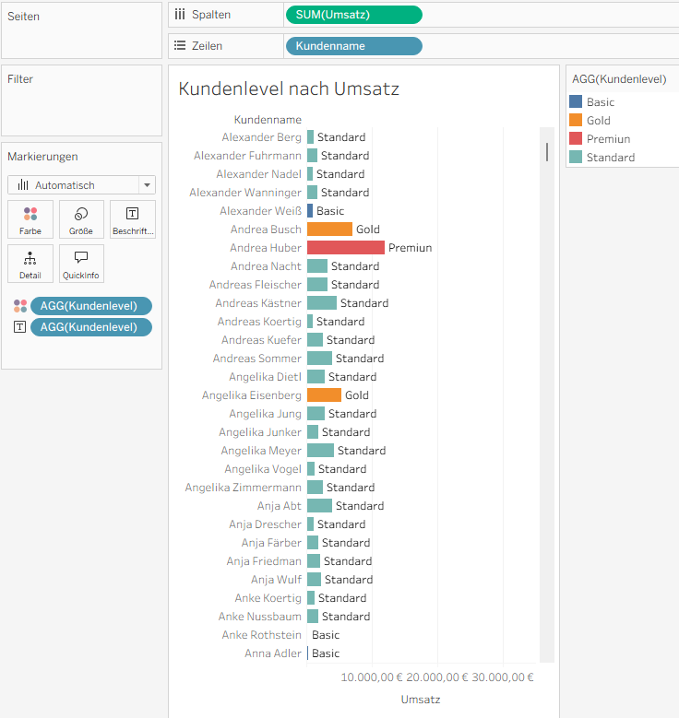Click Andrea Huber's red Premiun bar

[345, 248]
